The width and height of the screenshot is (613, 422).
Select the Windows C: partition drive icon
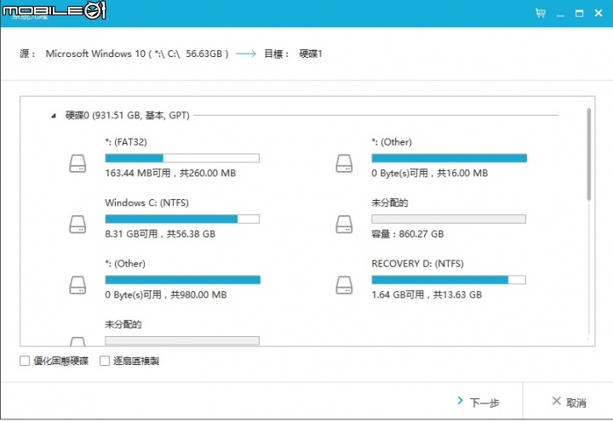(x=77, y=225)
